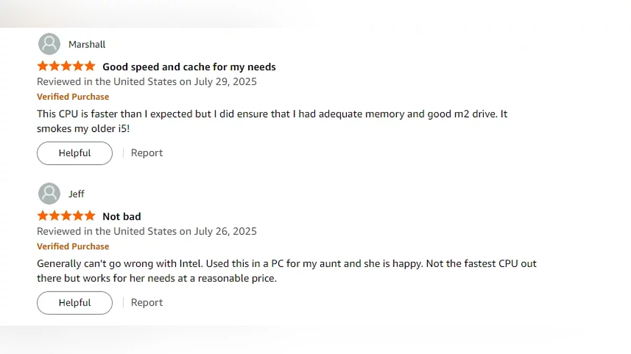
Task: Click Verified Purchase label on Marshall's review
Action: (x=73, y=96)
